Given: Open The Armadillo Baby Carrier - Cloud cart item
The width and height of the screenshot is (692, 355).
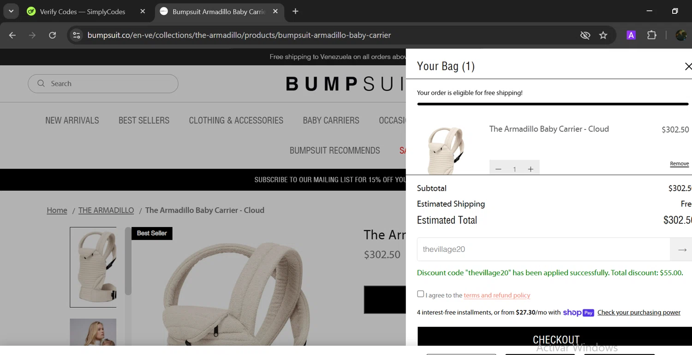Looking at the screenshot, I should (549, 129).
